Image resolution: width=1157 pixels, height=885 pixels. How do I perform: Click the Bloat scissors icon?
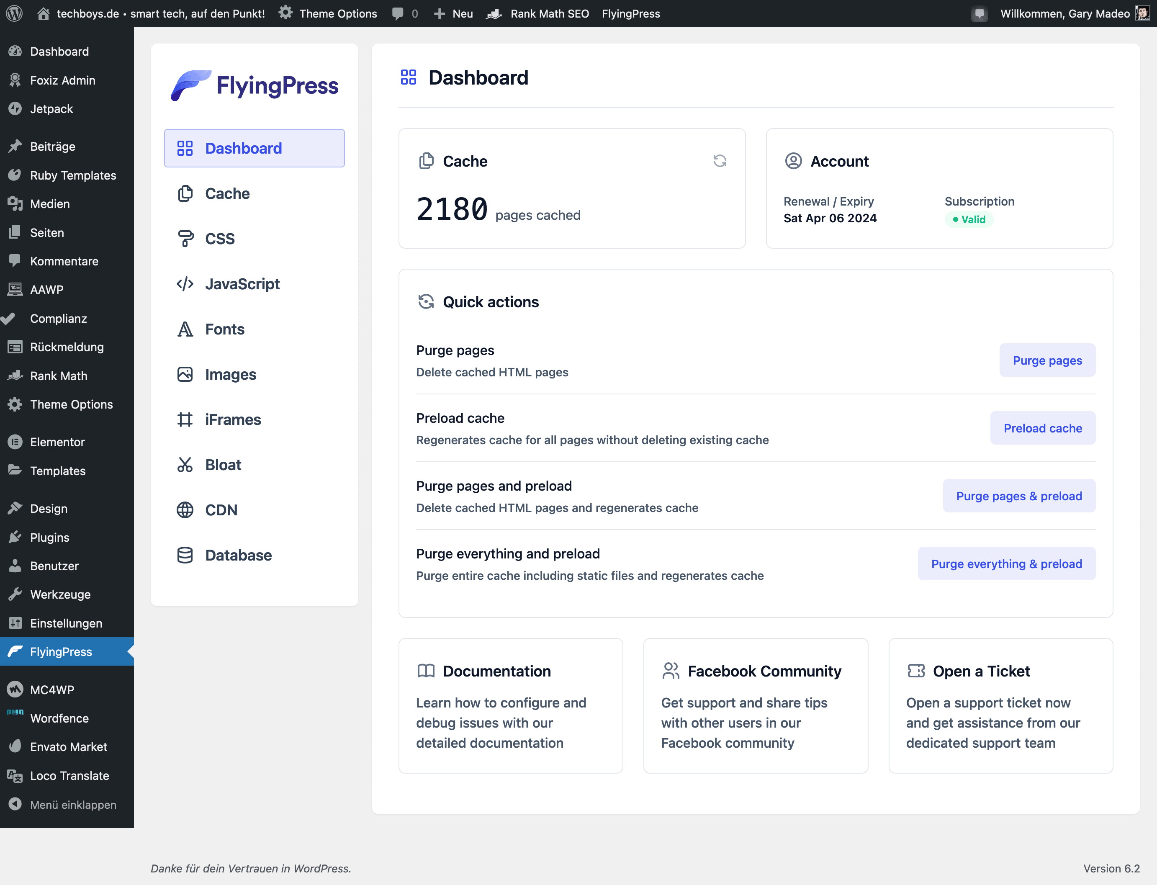(185, 465)
